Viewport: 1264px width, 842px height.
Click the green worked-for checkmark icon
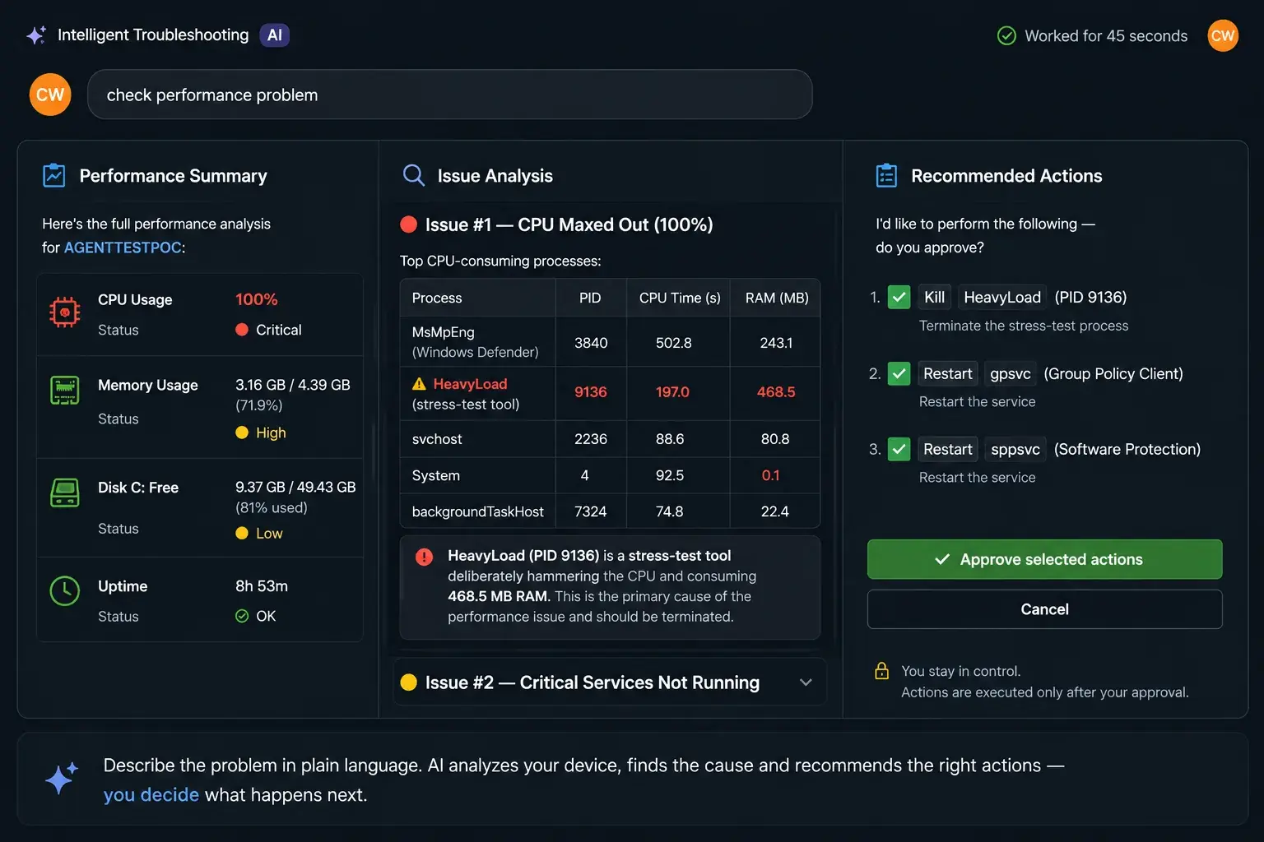[x=1006, y=35]
